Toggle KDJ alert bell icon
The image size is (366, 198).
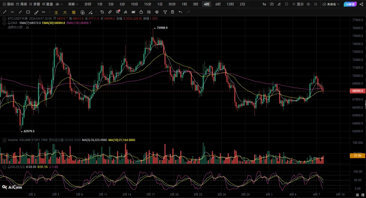click(9, 167)
